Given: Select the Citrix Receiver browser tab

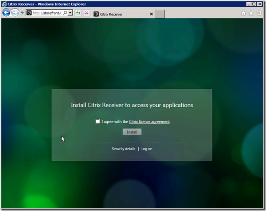Looking at the screenshot, I should click(124, 14).
